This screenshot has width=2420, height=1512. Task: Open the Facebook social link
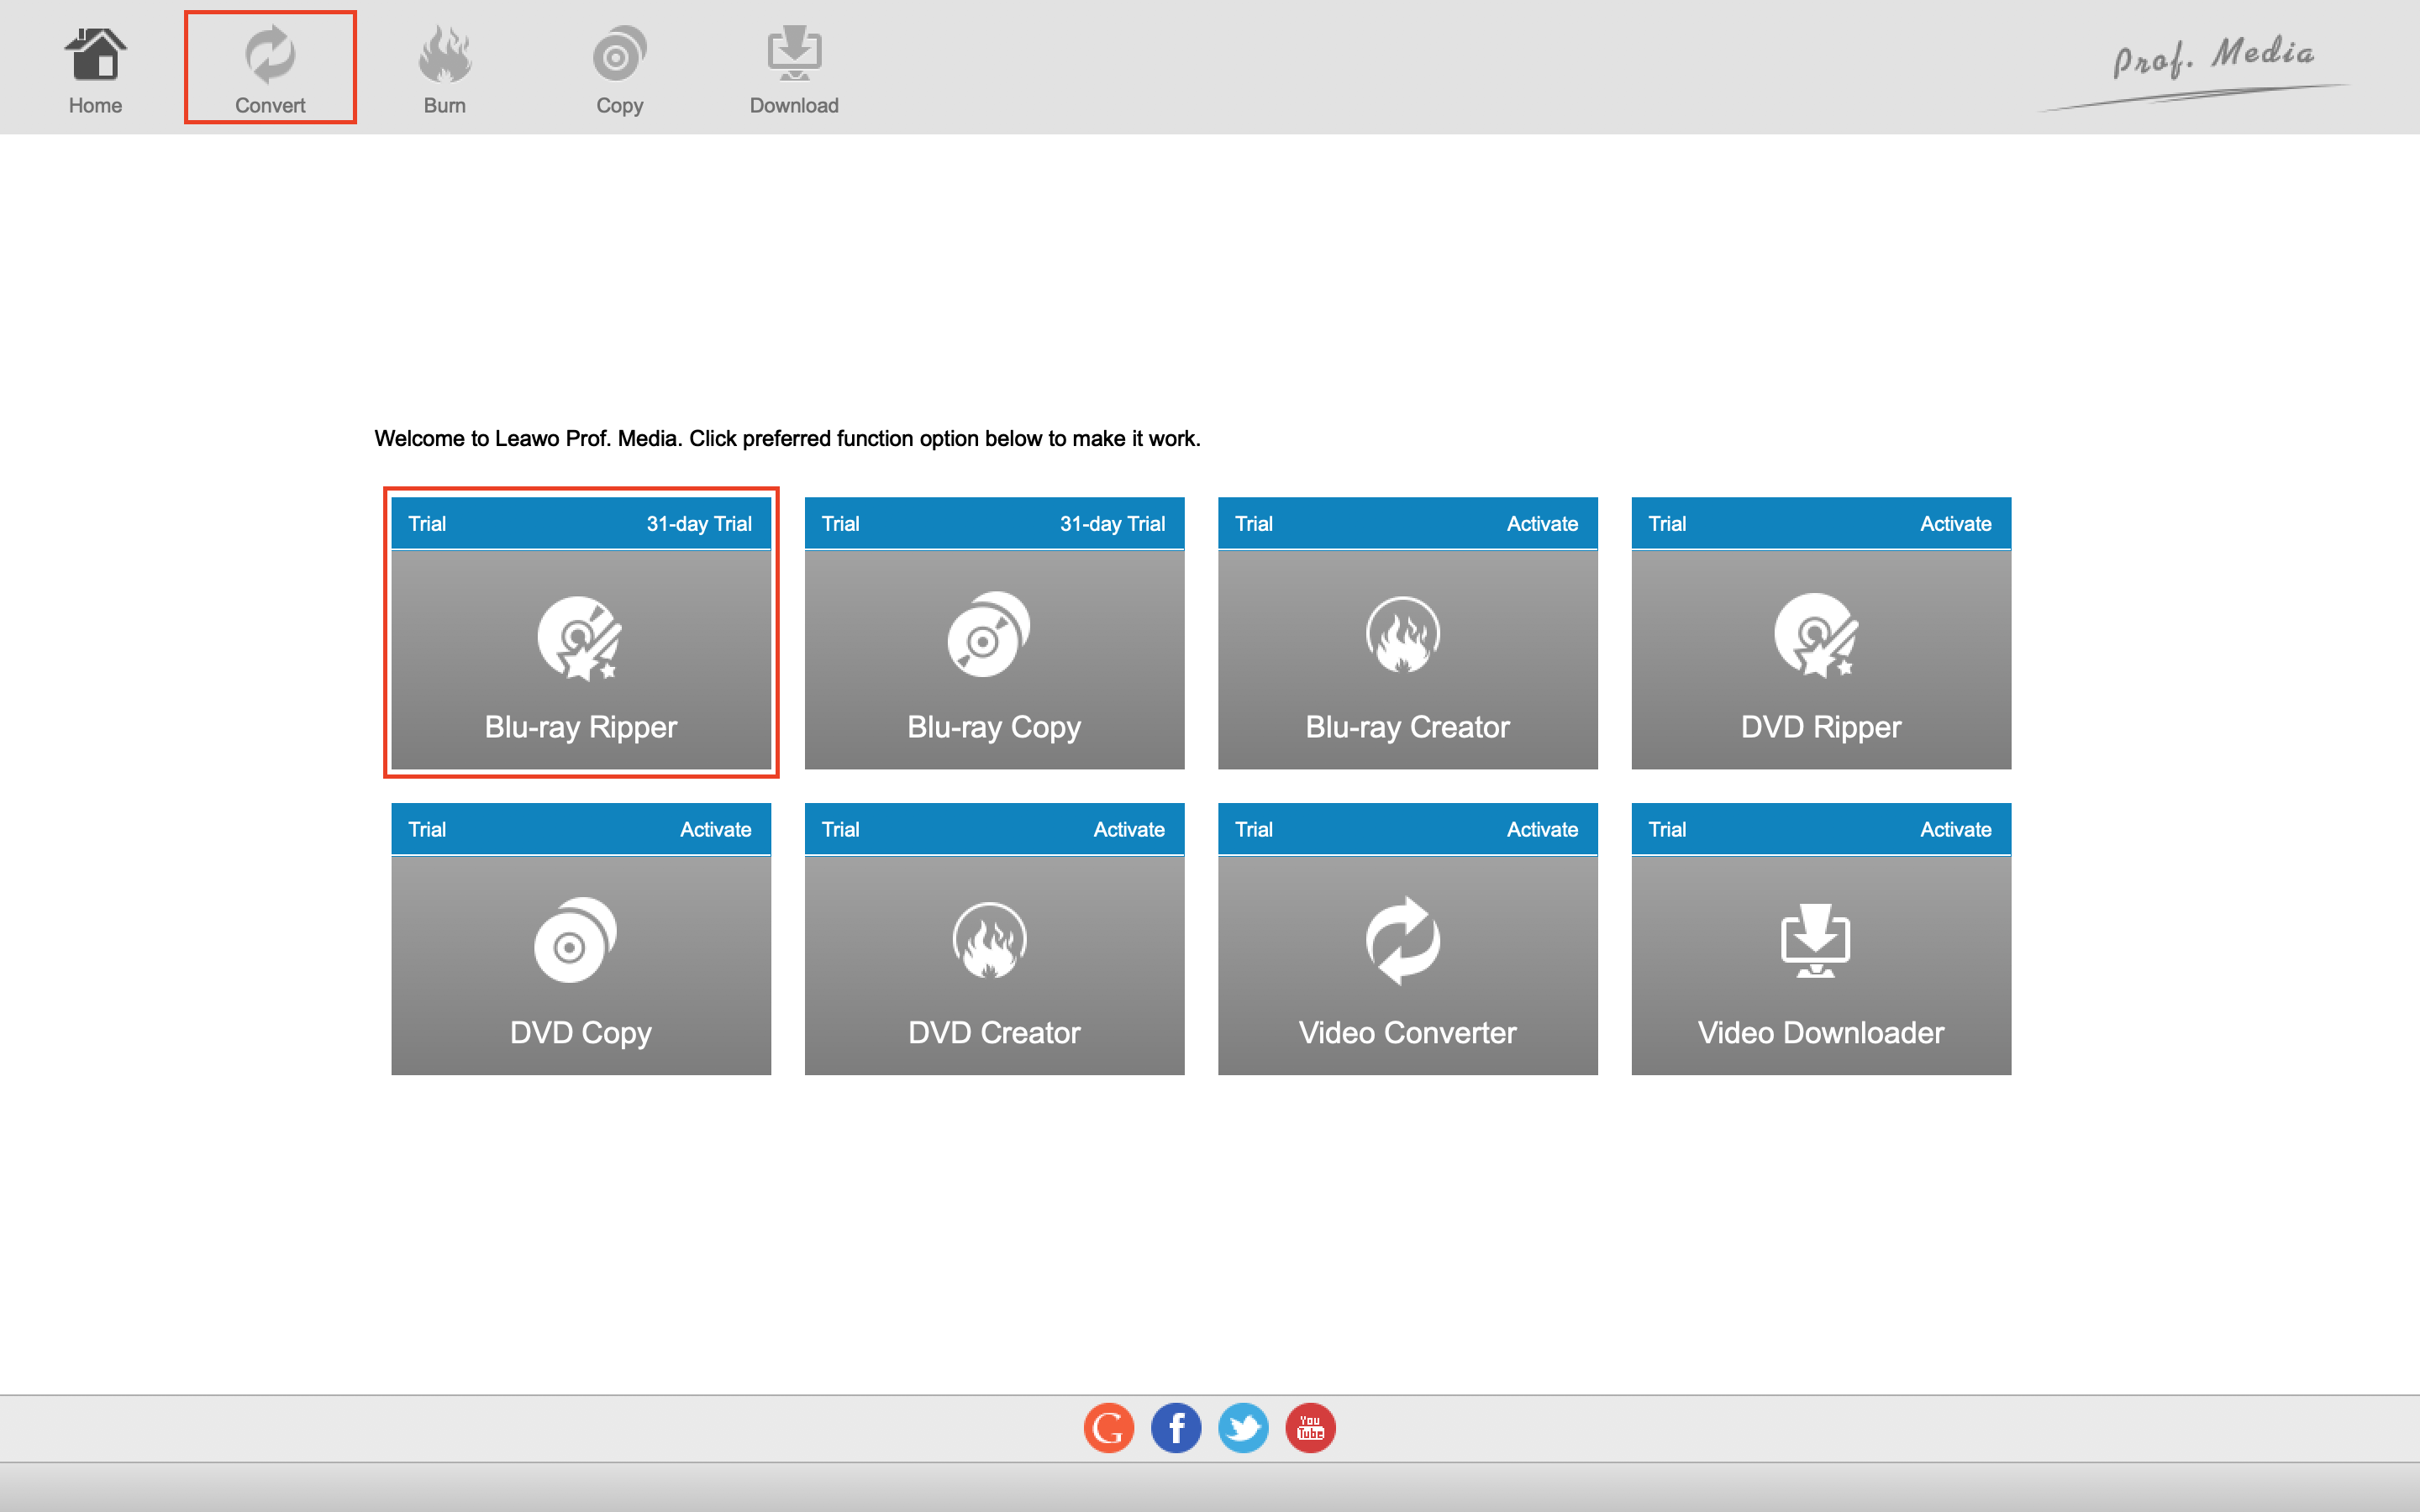[x=1176, y=1428]
